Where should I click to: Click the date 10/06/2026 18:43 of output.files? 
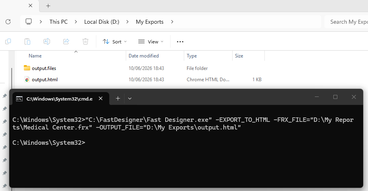click(146, 68)
